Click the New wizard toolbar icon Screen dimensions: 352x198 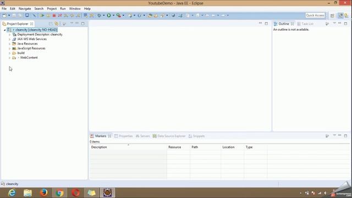point(4,15)
